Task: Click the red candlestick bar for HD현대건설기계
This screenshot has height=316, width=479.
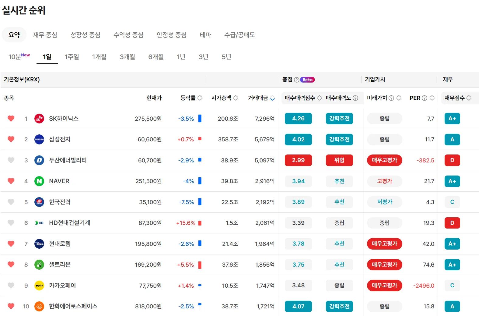Action: pos(200,223)
